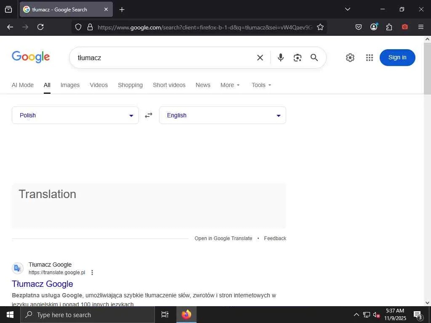431x323 pixels.
Task: Switch to Videos tab
Action: click(98, 85)
